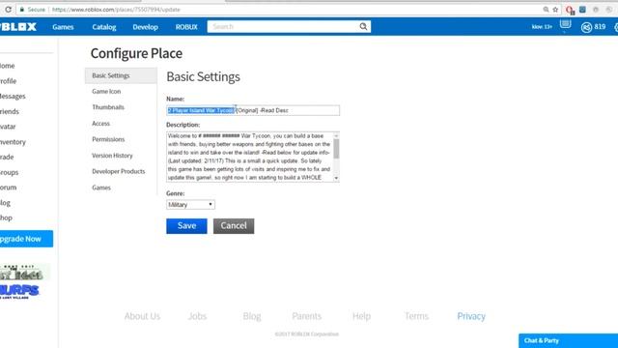Go to the Permissions settings tab
618x348 pixels.
[x=108, y=139]
